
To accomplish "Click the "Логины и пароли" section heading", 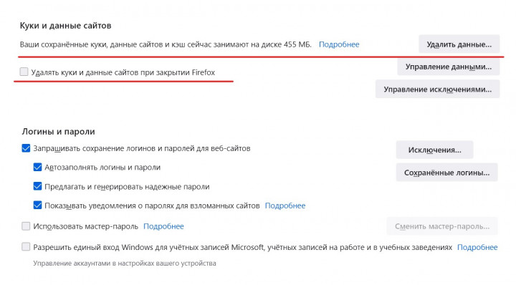I will tap(58, 132).
